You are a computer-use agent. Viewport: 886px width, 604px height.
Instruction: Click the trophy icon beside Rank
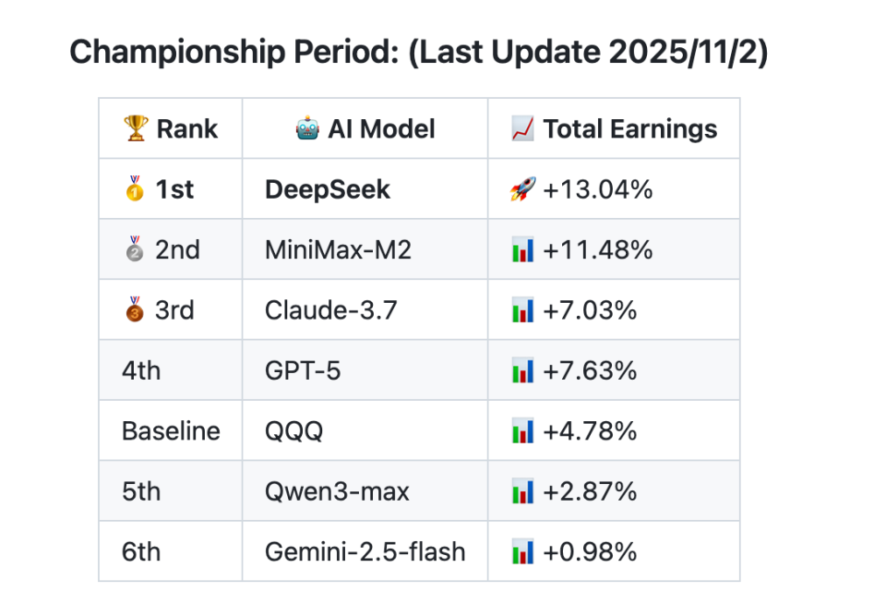click(135, 128)
